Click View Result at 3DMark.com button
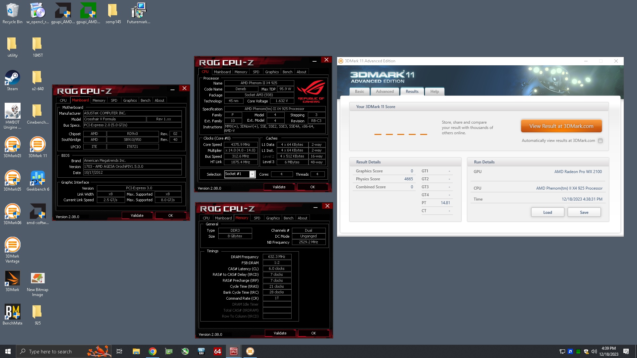Viewport: 637px width, 358px height. tap(561, 126)
